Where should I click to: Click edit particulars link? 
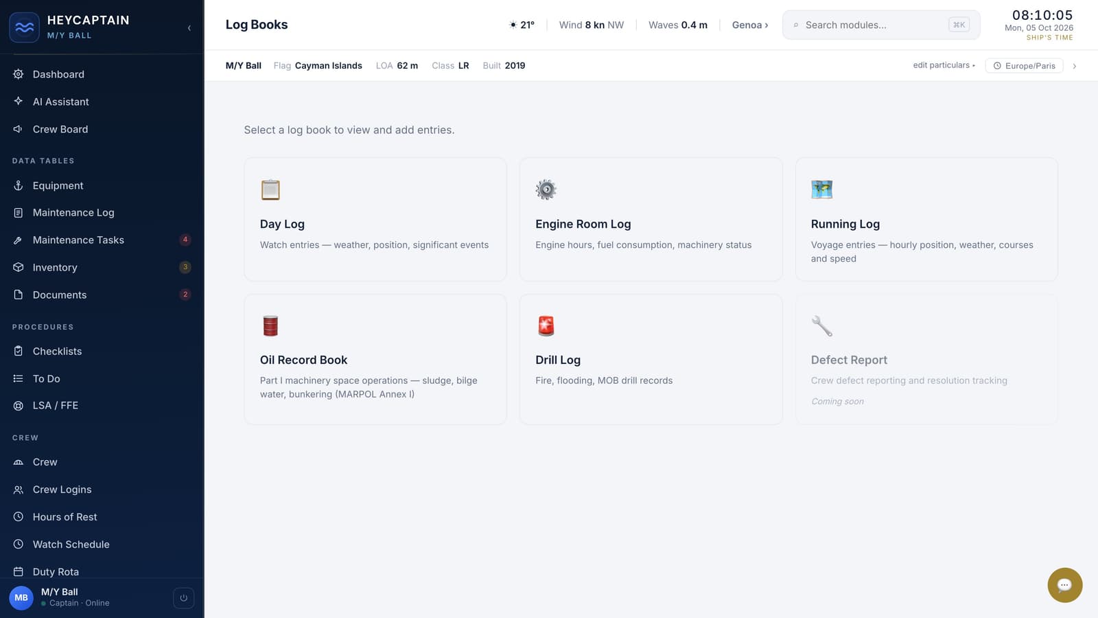point(944,65)
